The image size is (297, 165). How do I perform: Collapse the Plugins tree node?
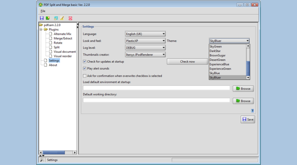[x=41, y=29]
